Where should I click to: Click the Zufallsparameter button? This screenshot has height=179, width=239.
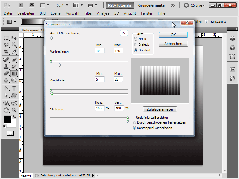(160, 109)
